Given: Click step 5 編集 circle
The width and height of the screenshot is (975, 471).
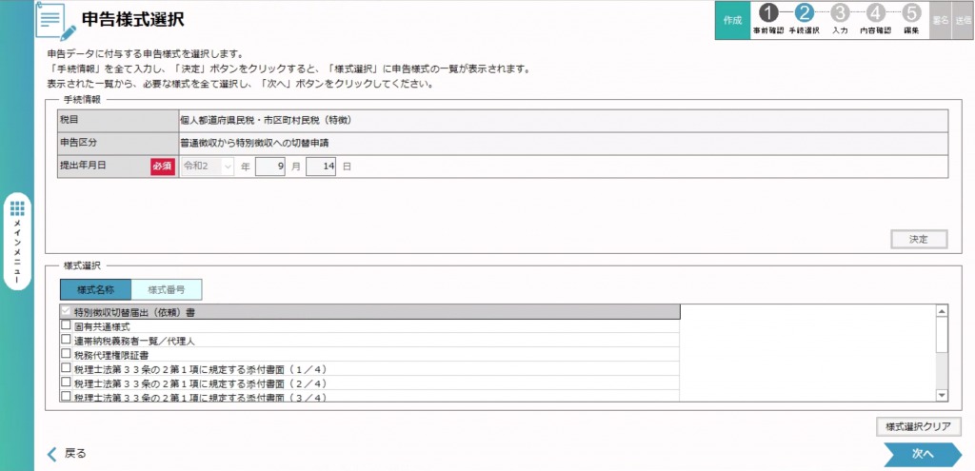Looking at the screenshot, I should coord(911,13).
